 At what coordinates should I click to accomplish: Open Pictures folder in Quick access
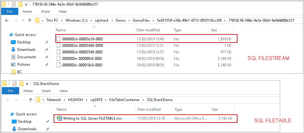(24, 64)
